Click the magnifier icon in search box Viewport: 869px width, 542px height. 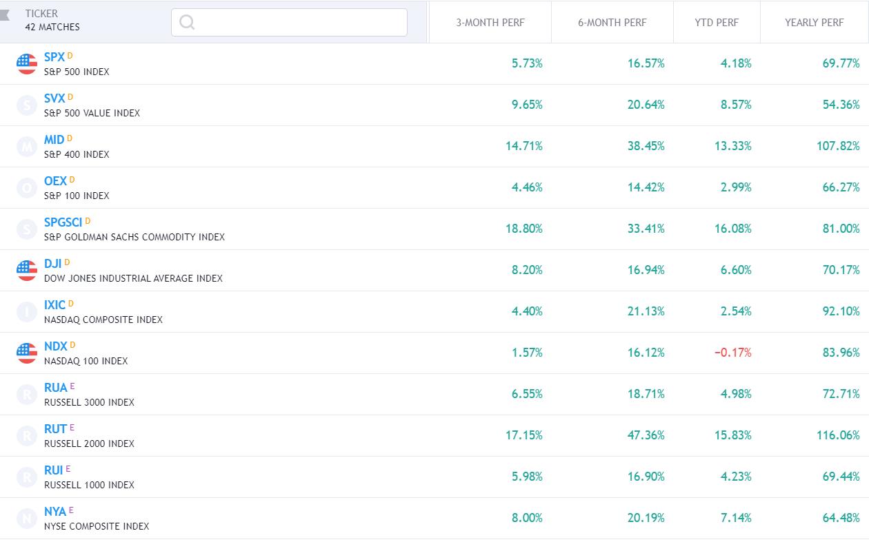tap(187, 22)
